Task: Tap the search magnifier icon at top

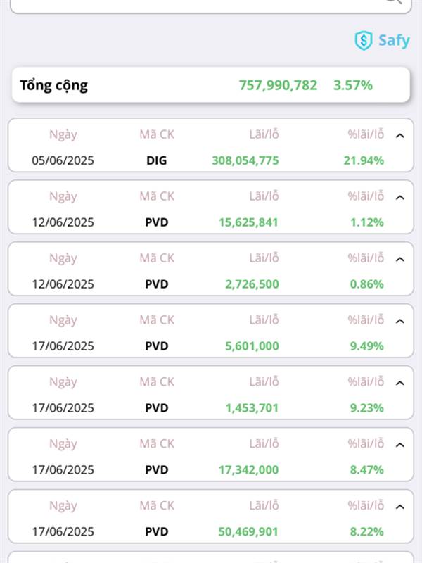Action: [393, 1]
